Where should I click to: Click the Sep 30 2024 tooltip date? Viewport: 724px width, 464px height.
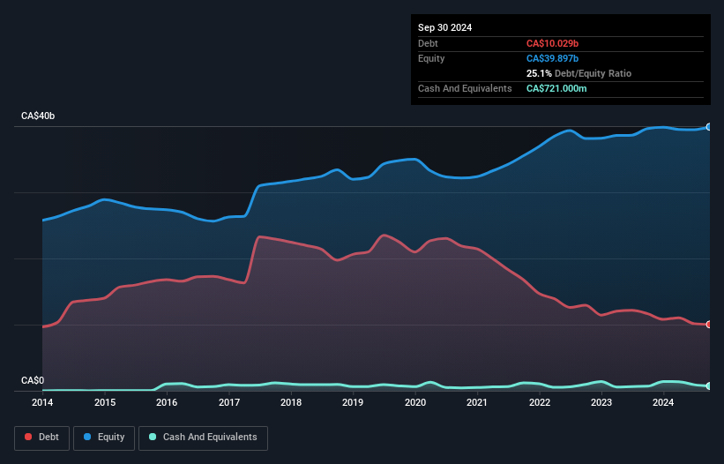[x=445, y=27]
